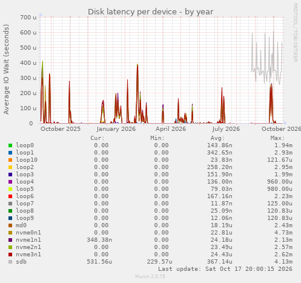
Task: Click loop0 average value 143.86n
Action: tap(220, 145)
